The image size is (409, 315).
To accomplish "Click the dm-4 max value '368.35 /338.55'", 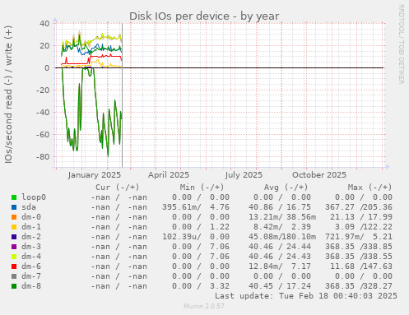I will click(x=359, y=257).
